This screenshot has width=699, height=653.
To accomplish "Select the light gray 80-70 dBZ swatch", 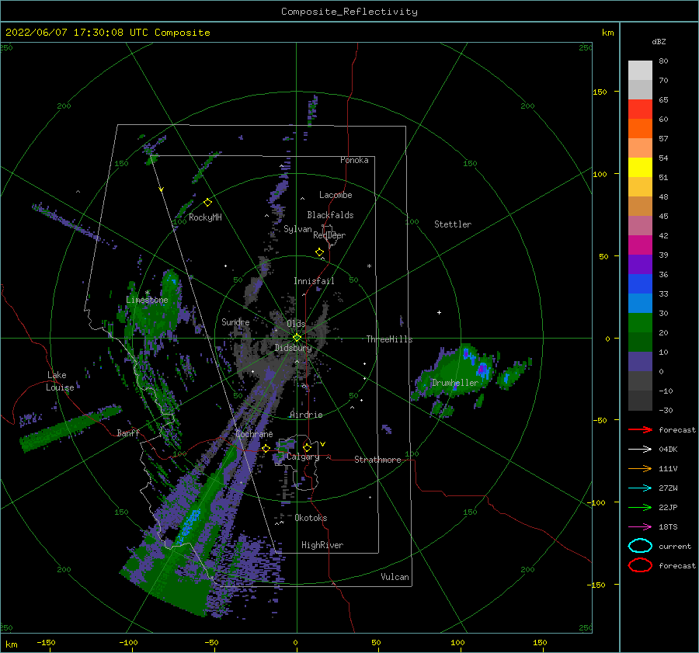I will click(x=640, y=71).
